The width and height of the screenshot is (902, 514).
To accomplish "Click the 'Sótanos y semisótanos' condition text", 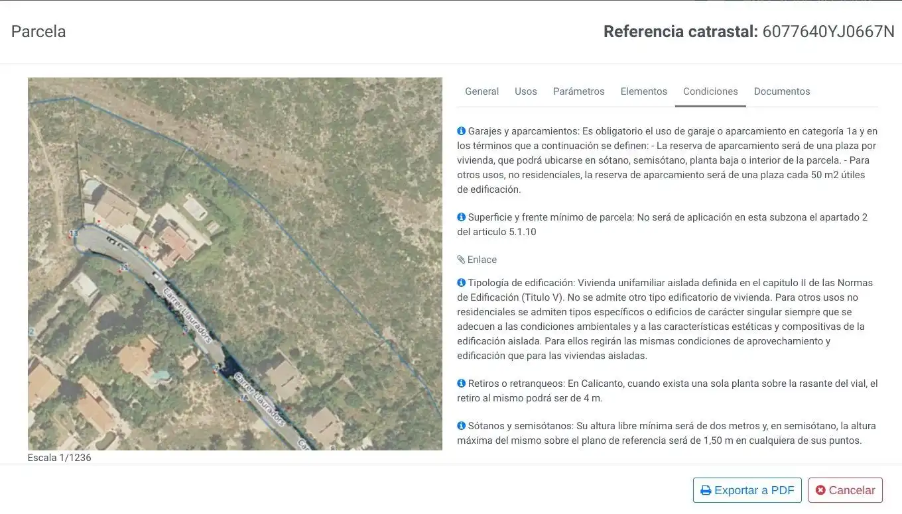I will coord(667,433).
